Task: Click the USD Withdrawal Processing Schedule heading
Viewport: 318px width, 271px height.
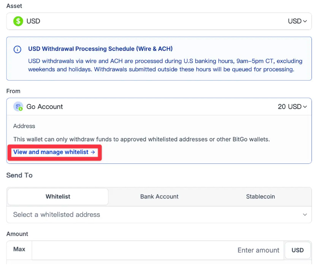Action: (x=100, y=49)
